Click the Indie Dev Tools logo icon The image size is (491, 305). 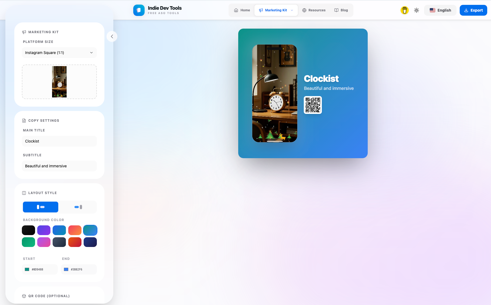pyautogui.click(x=139, y=10)
